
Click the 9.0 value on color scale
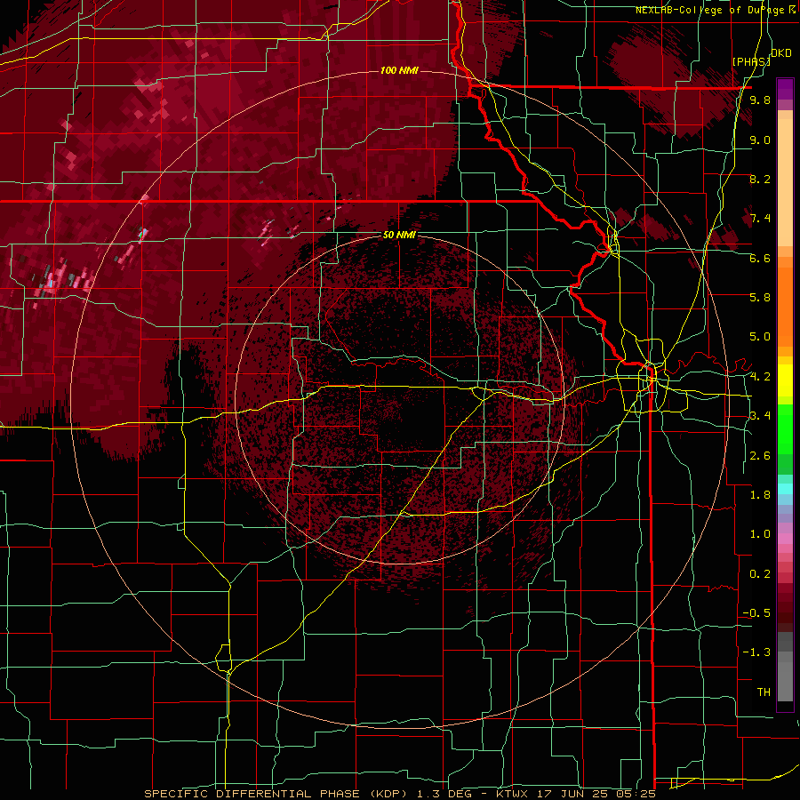click(x=760, y=140)
